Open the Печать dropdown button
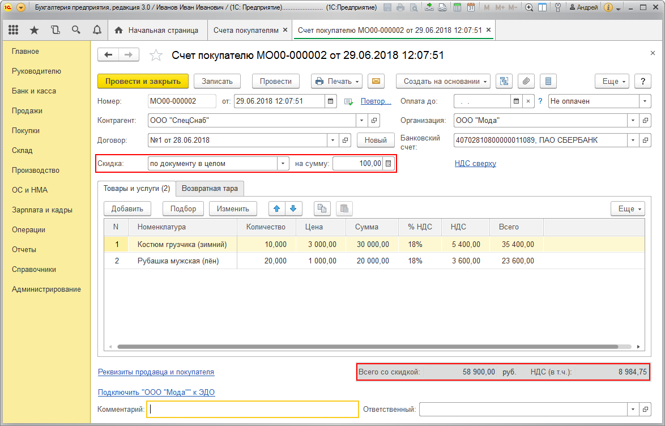665x426 pixels. pyautogui.click(x=336, y=81)
